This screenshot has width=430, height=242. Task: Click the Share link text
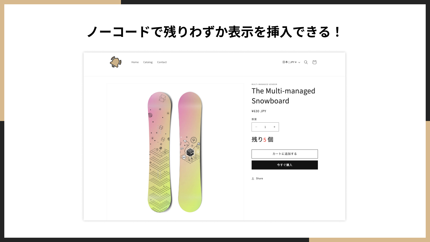259,179
